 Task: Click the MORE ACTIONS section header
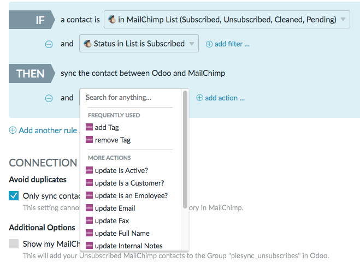pos(109,158)
